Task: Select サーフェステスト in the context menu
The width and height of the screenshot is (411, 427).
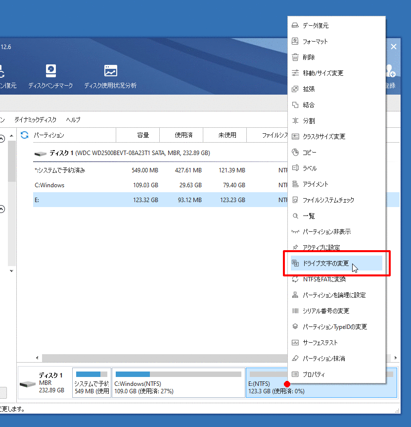Action: [320, 343]
